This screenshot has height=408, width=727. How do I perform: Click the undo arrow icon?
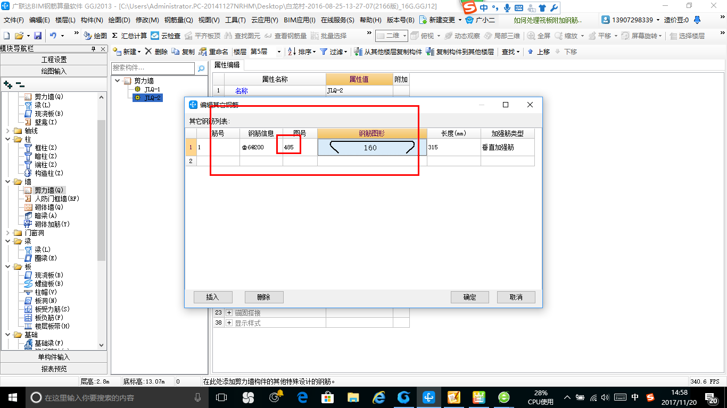click(x=53, y=36)
